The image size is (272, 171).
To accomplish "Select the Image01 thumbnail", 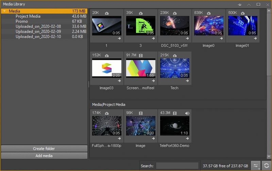I will 242,26.
